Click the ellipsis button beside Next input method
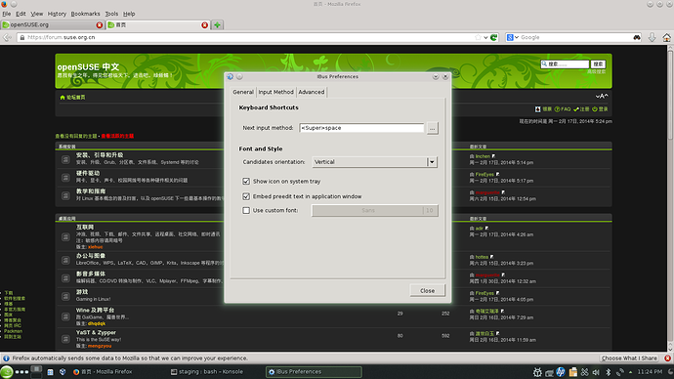The height and width of the screenshot is (379, 674). pyautogui.click(x=433, y=128)
